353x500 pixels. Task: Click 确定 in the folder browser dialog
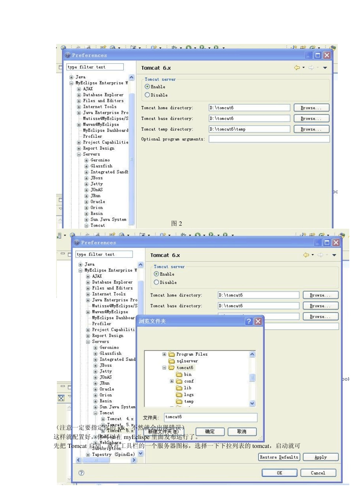tap(210, 432)
